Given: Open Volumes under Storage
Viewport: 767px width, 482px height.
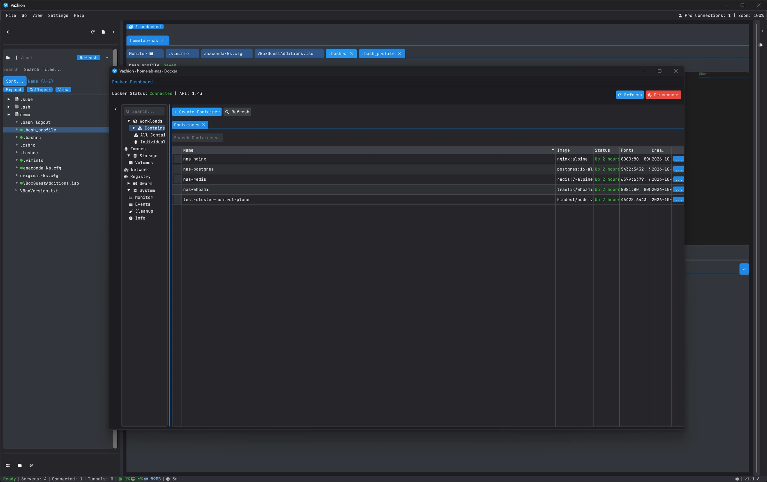Looking at the screenshot, I should coord(141,163).
